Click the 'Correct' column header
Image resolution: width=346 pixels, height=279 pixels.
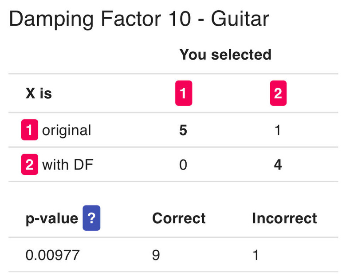[x=179, y=218]
